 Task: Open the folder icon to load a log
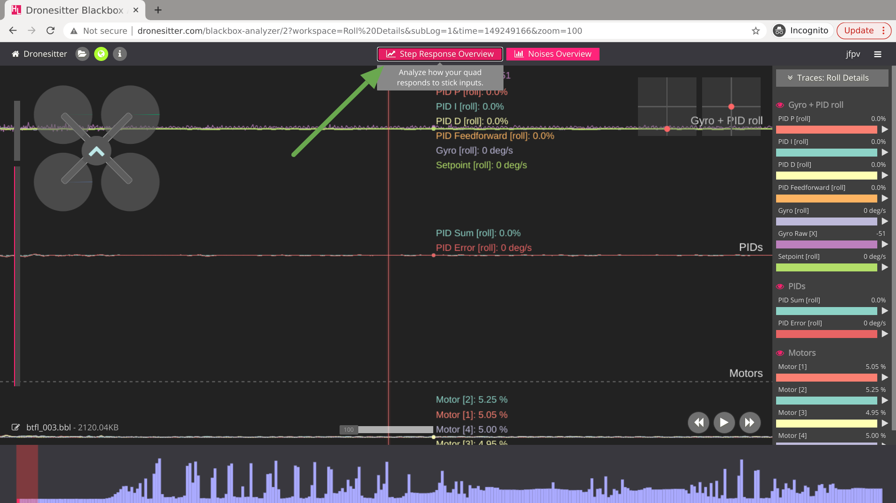[82, 54]
